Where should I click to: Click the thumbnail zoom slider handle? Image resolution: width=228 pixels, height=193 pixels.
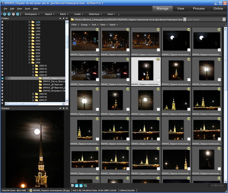216,185
